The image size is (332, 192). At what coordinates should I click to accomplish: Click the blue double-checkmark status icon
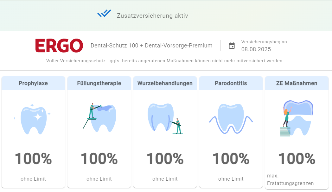coord(104,13)
